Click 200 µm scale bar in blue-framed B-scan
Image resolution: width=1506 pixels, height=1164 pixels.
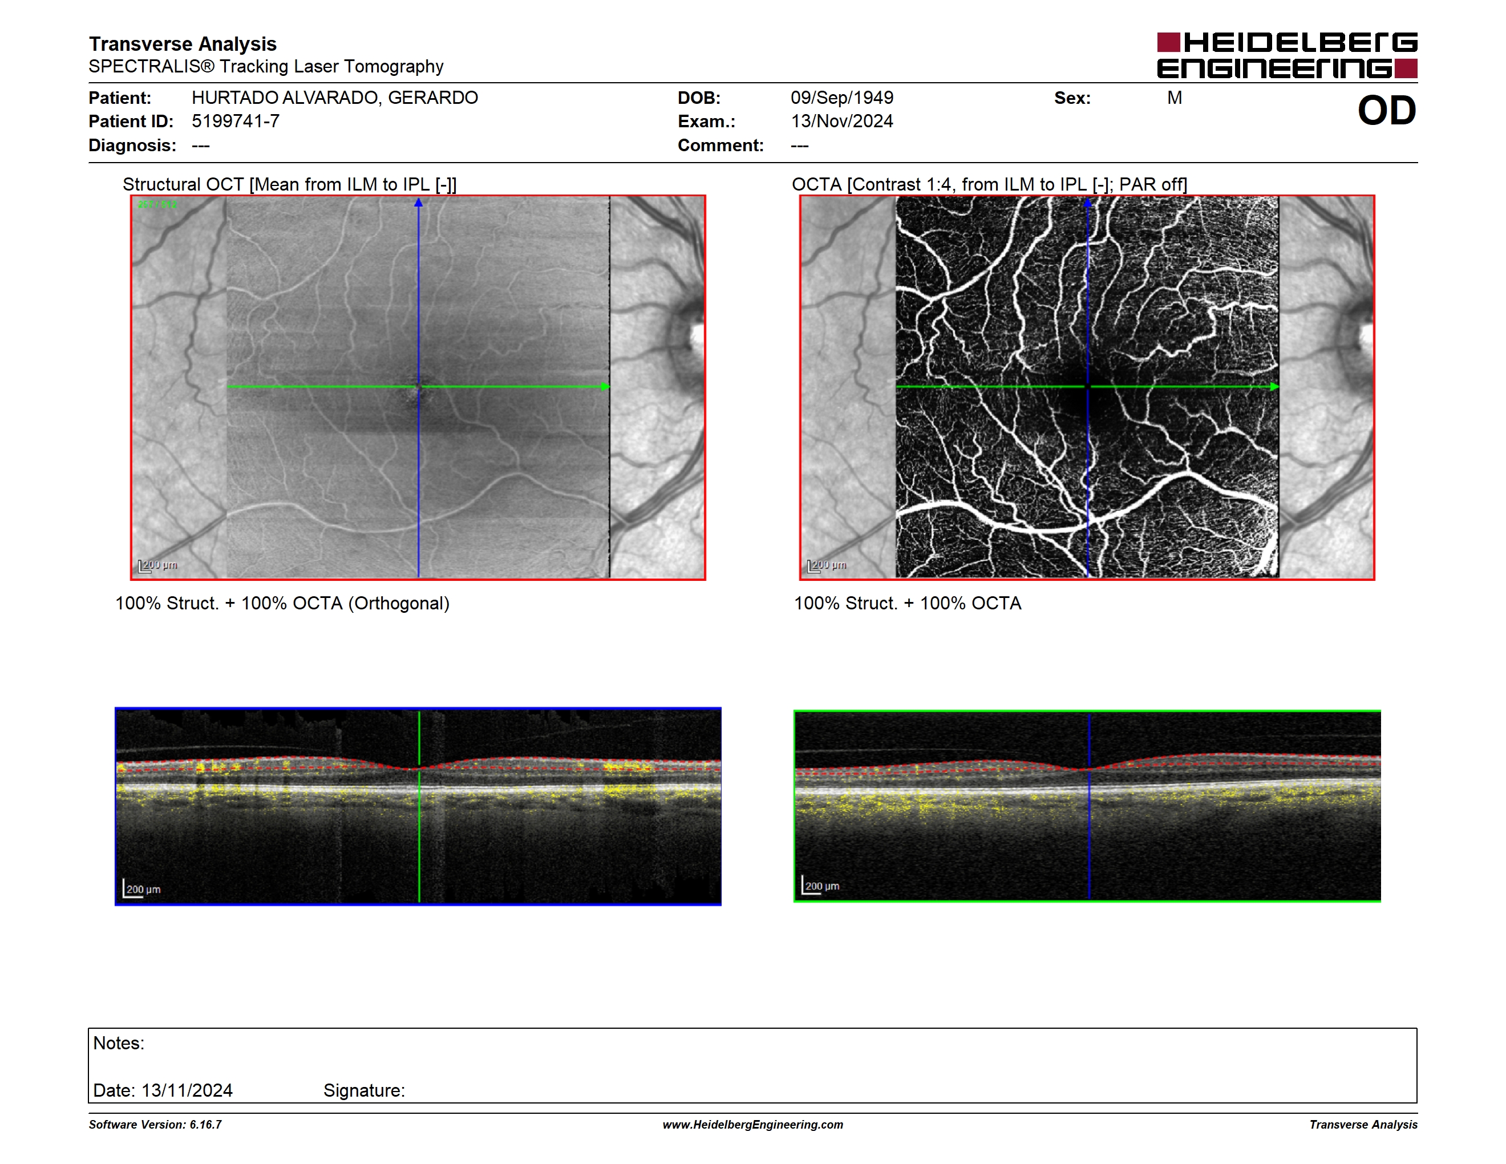click(x=142, y=889)
